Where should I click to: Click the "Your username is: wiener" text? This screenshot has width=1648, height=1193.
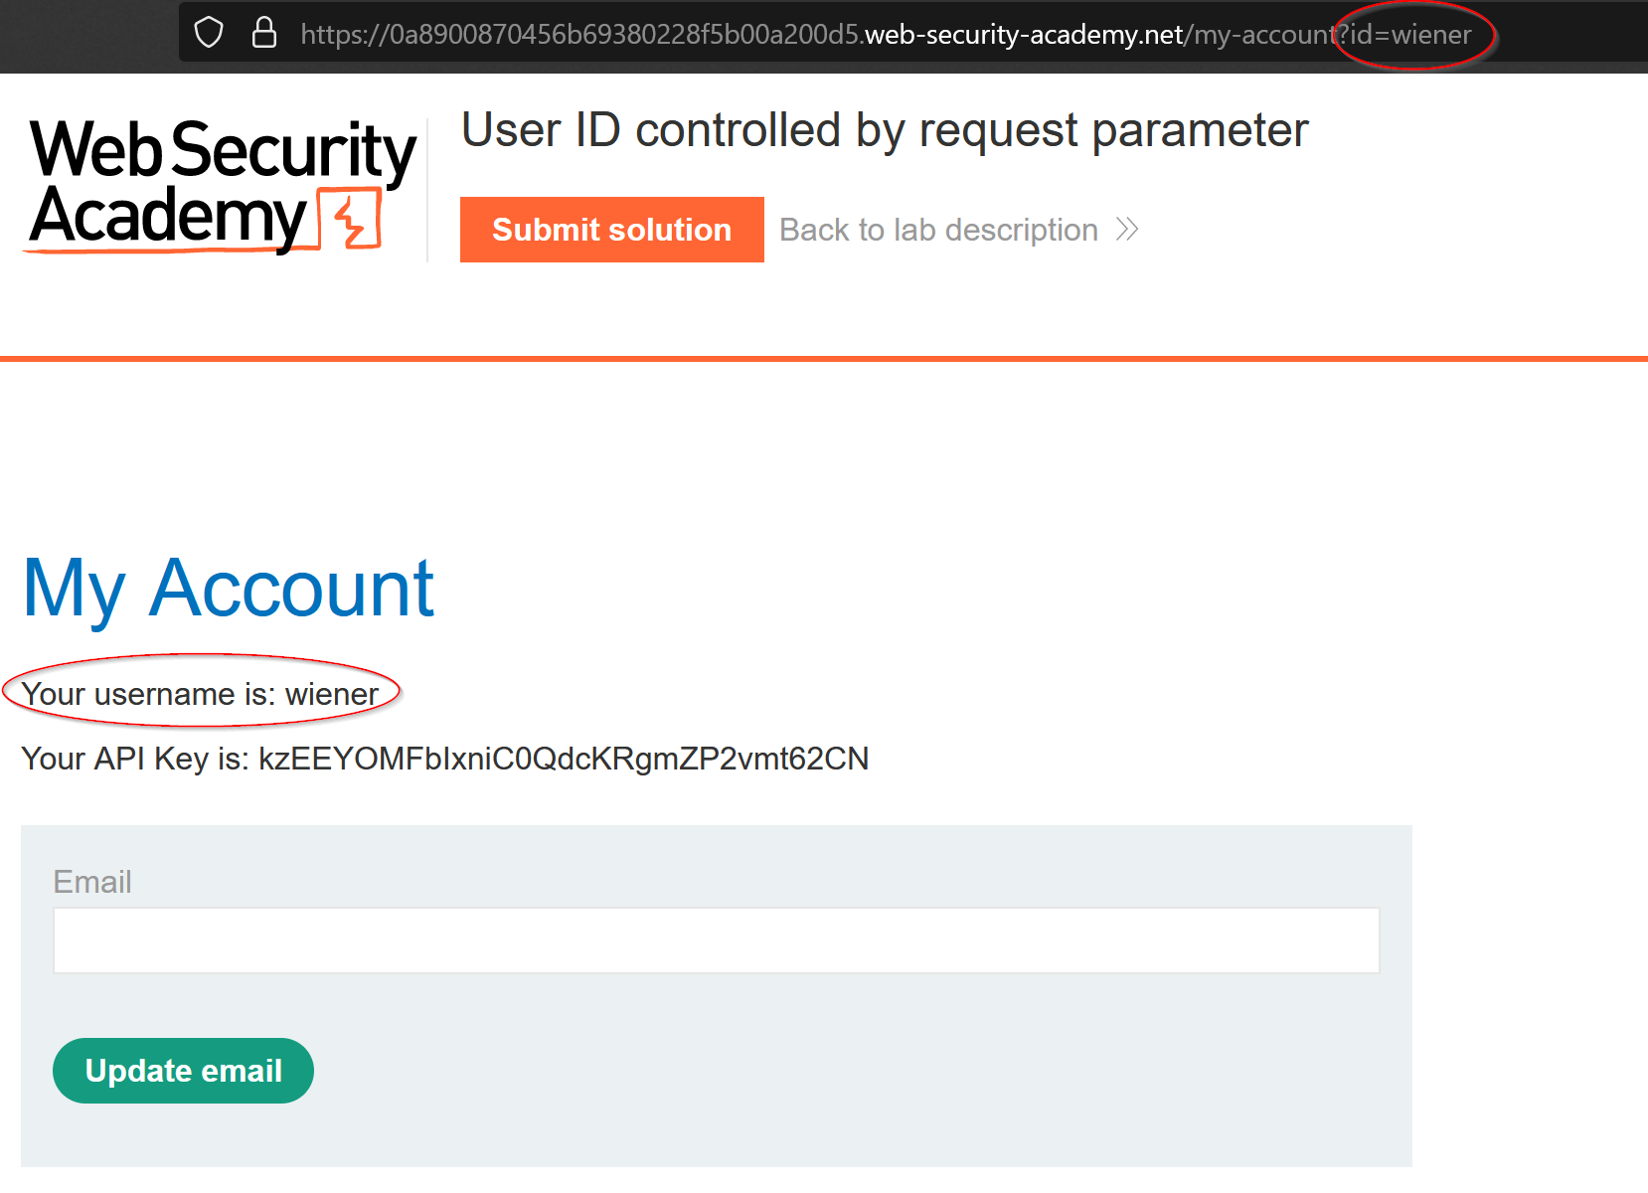[x=200, y=694]
